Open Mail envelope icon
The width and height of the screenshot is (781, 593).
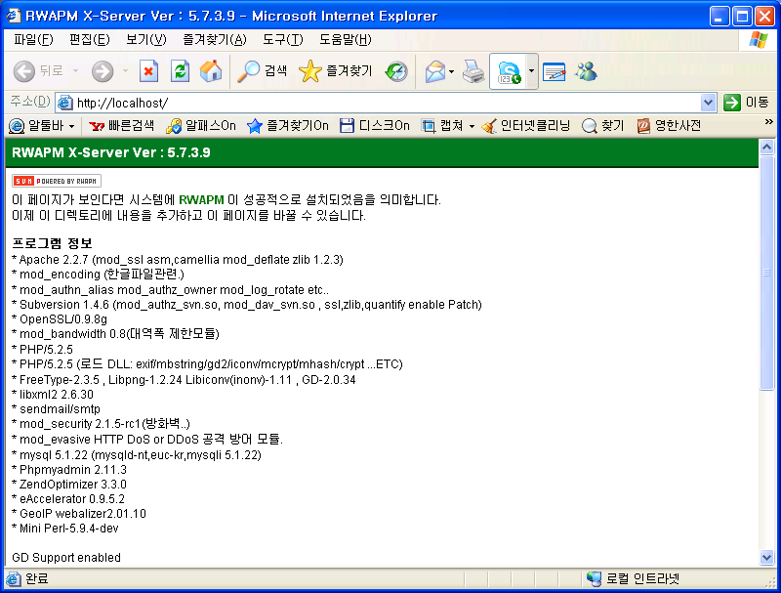435,71
